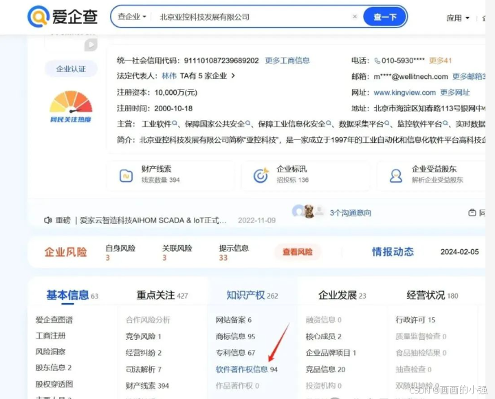Screen dimensions: 495x399
Task: Click search icon beside 保障国家公共安全
Action: click(x=247, y=124)
